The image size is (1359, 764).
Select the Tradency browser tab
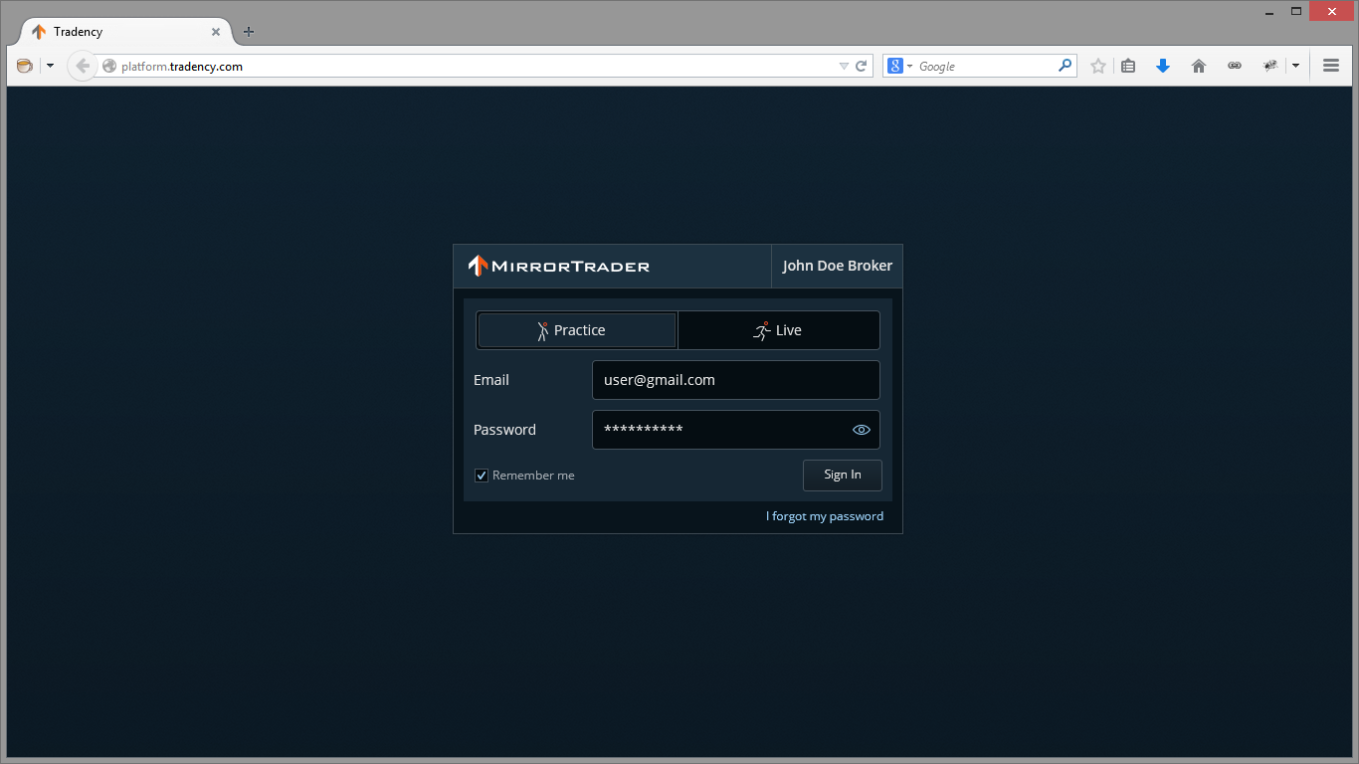coord(124,32)
